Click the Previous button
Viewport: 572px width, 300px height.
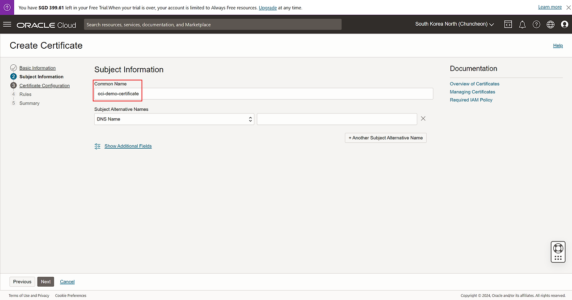click(22, 282)
